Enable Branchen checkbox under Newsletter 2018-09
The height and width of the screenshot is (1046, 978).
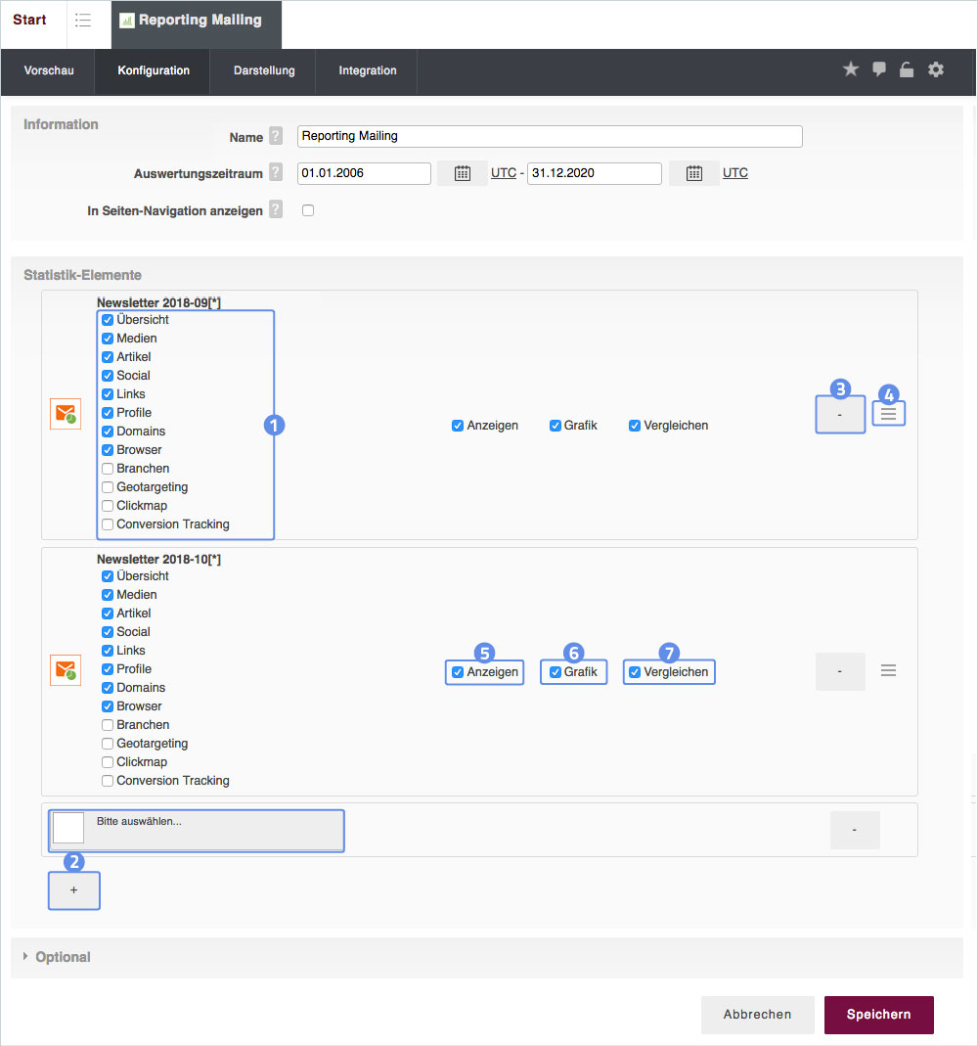click(108, 469)
